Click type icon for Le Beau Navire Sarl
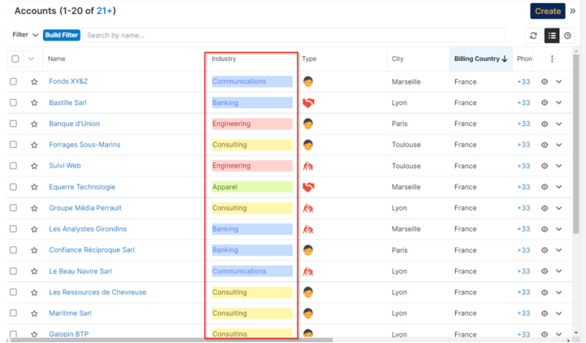 click(x=308, y=271)
